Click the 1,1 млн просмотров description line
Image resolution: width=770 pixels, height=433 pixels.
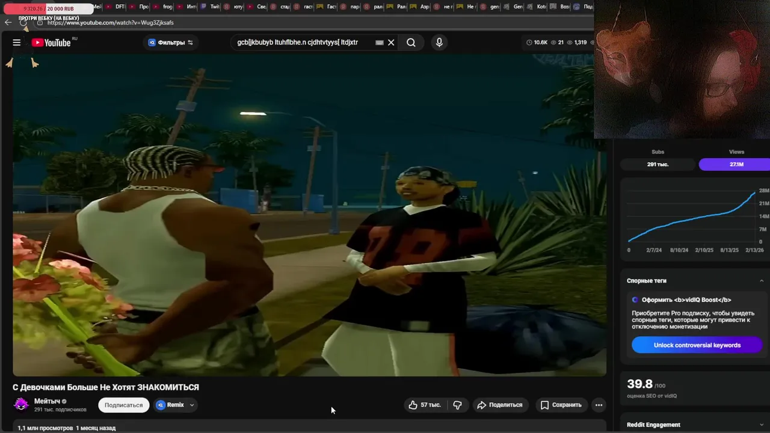[67, 428]
